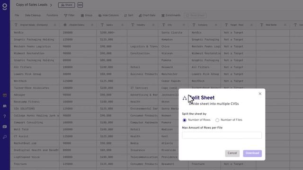Click the Split Sheet dialog icon

tap(185, 98)
